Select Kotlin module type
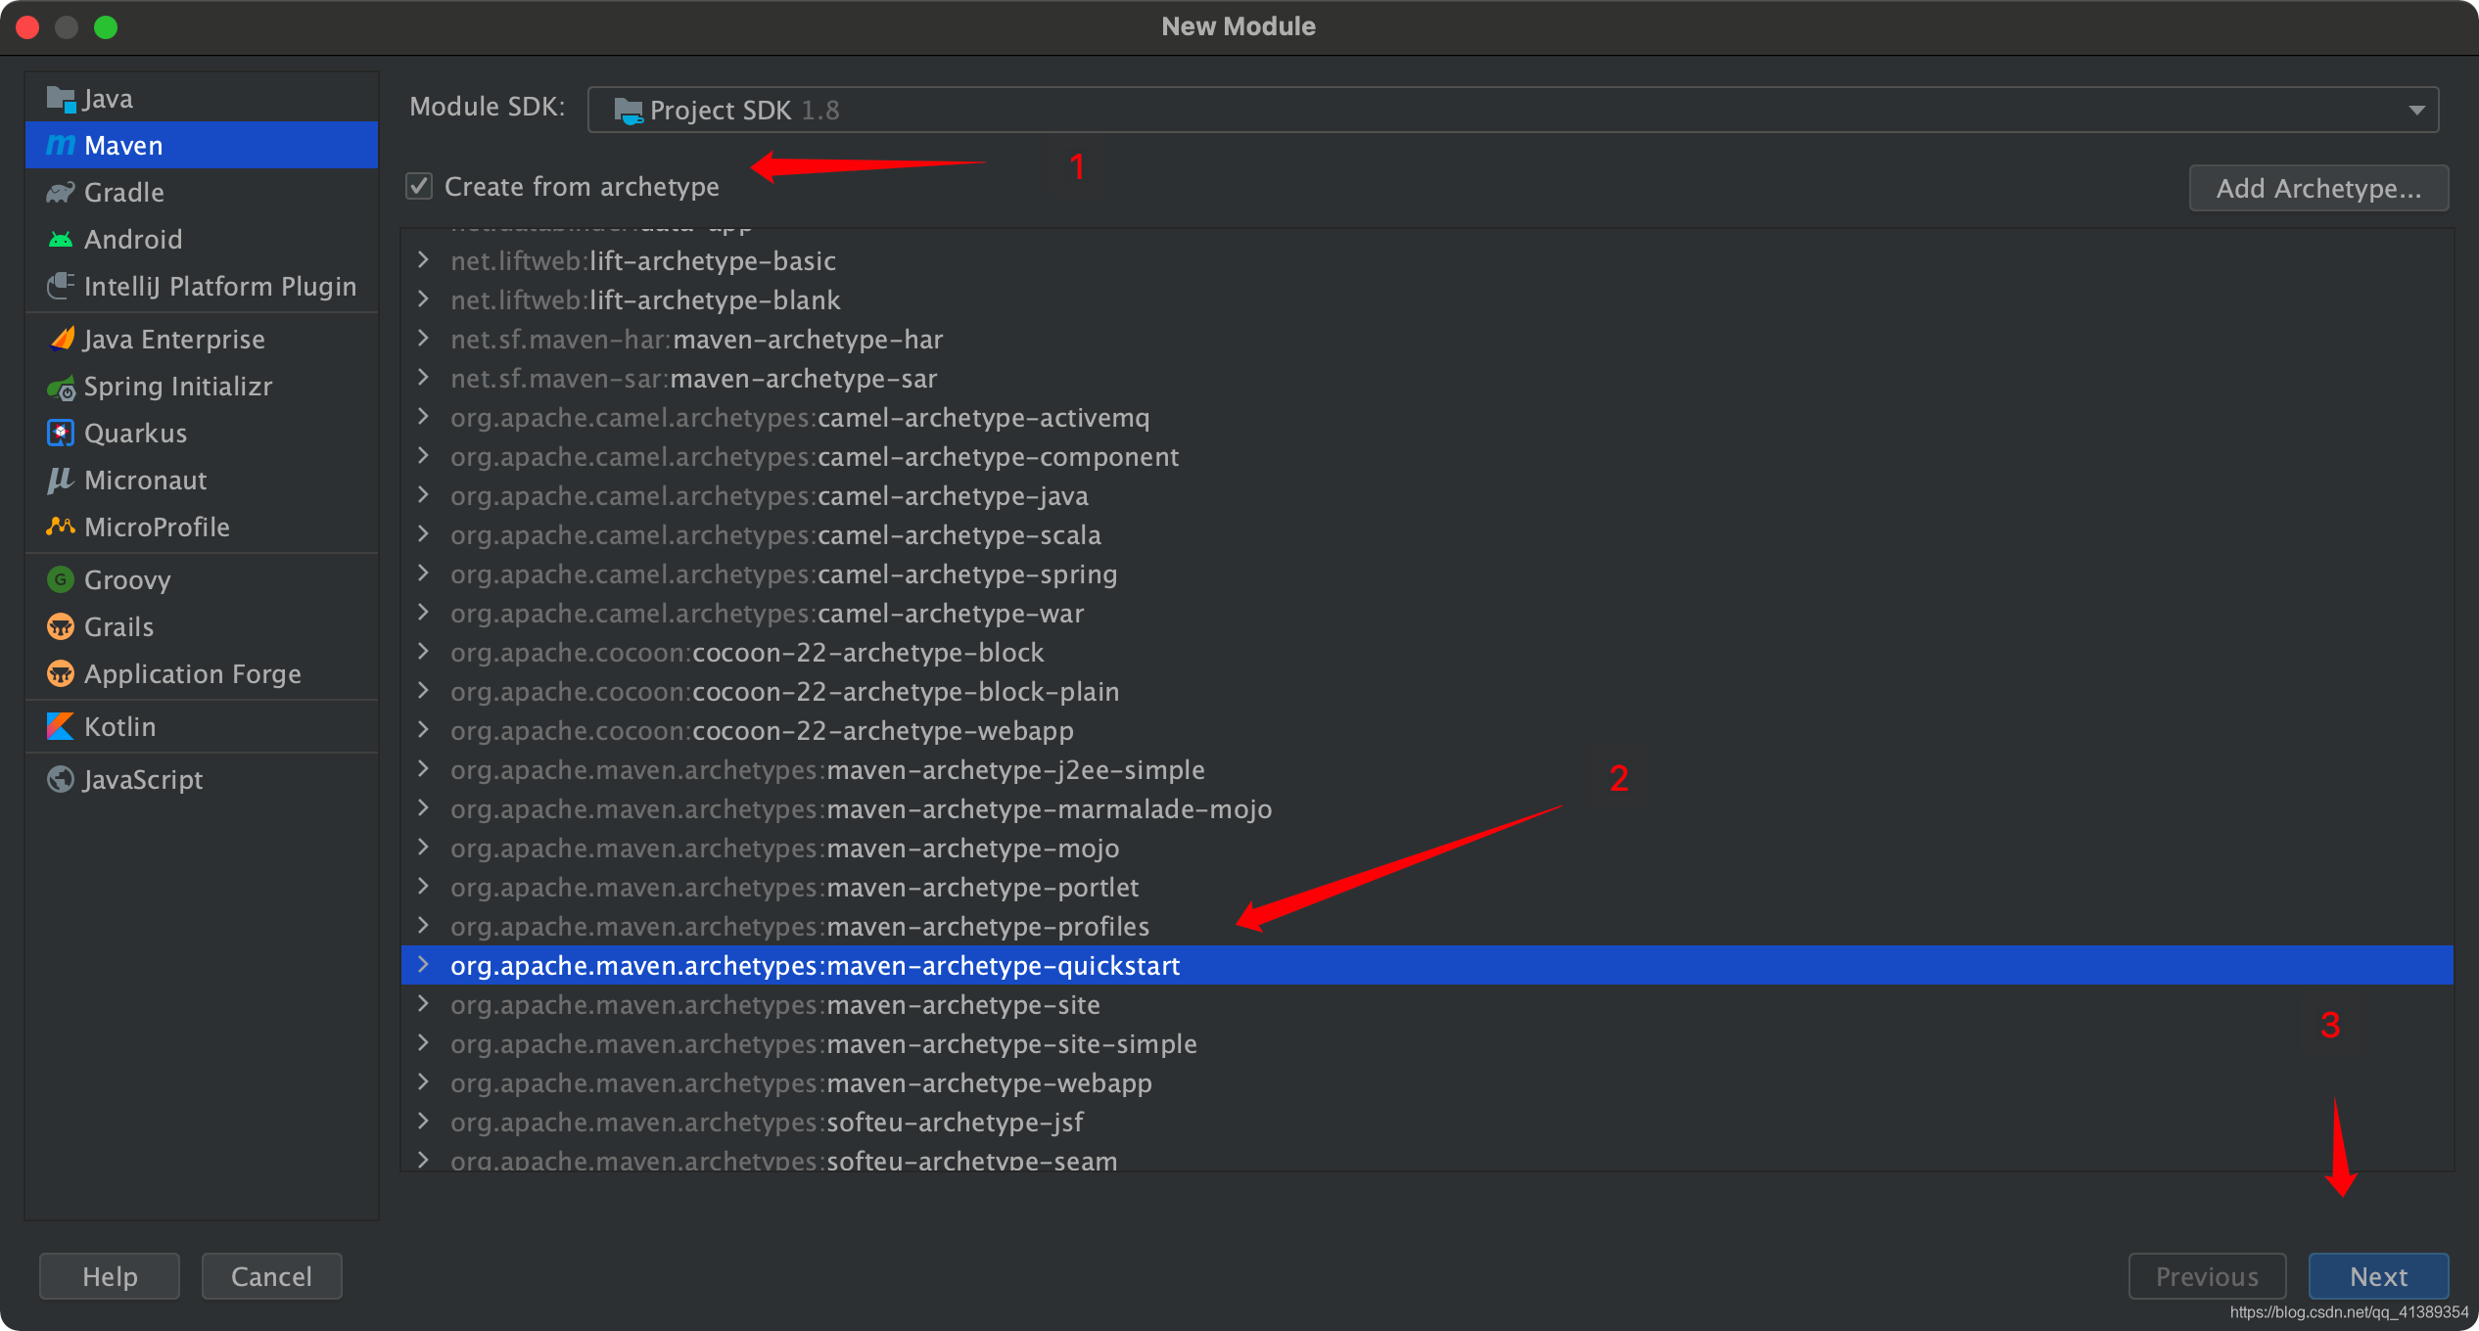The image size is (2479, 1331). pos(202,726)
